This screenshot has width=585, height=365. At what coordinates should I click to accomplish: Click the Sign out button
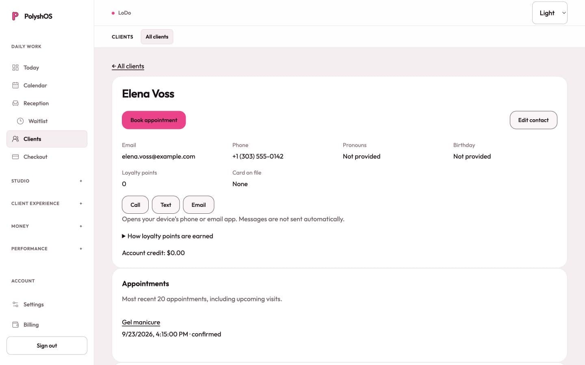click(x=47, y=346)
